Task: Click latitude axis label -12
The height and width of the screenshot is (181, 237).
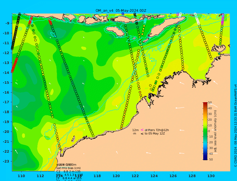Action: (x=6, y=53)
